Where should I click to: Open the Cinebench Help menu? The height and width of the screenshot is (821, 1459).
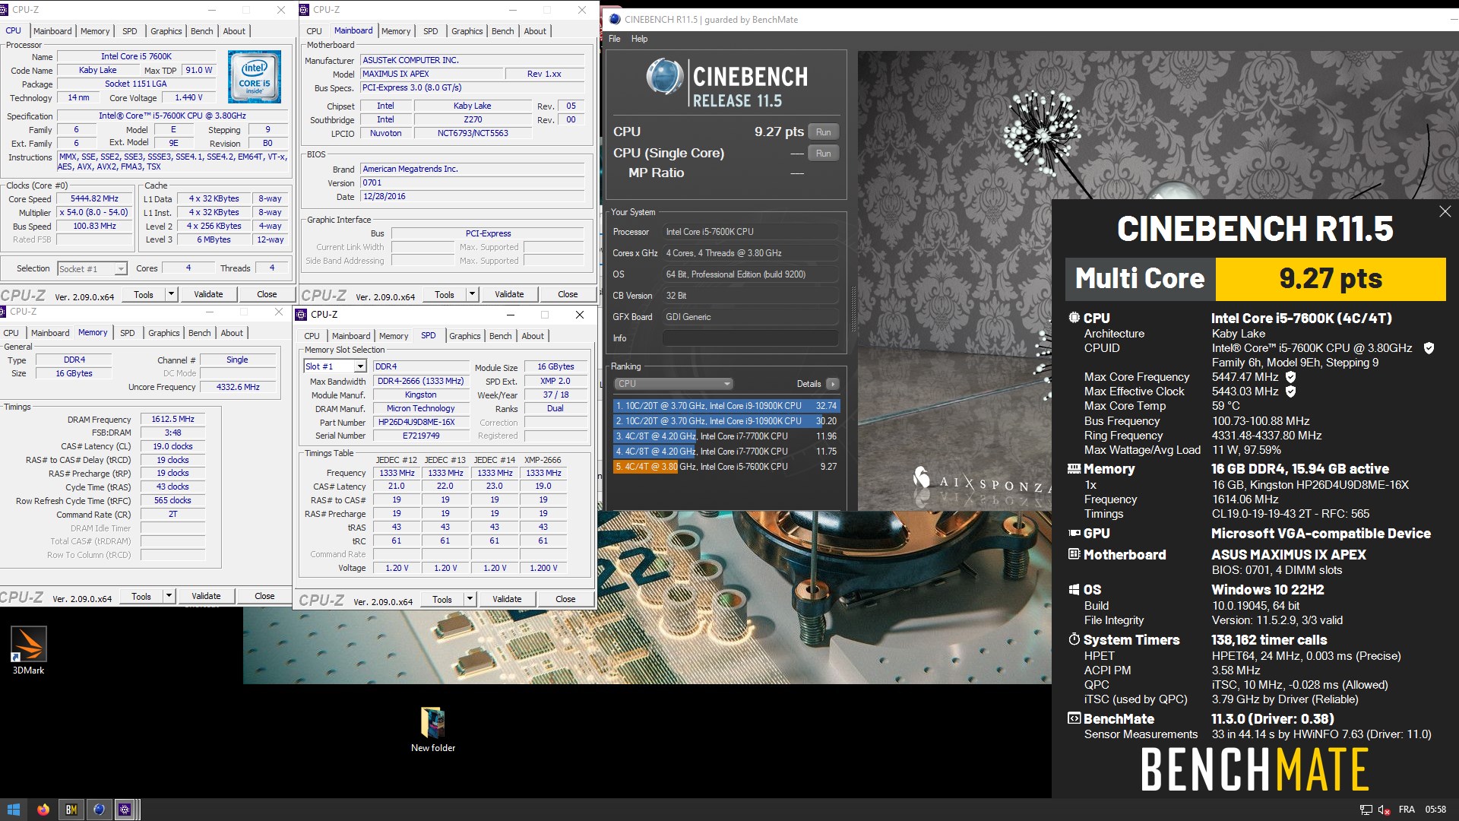point(640,39)
